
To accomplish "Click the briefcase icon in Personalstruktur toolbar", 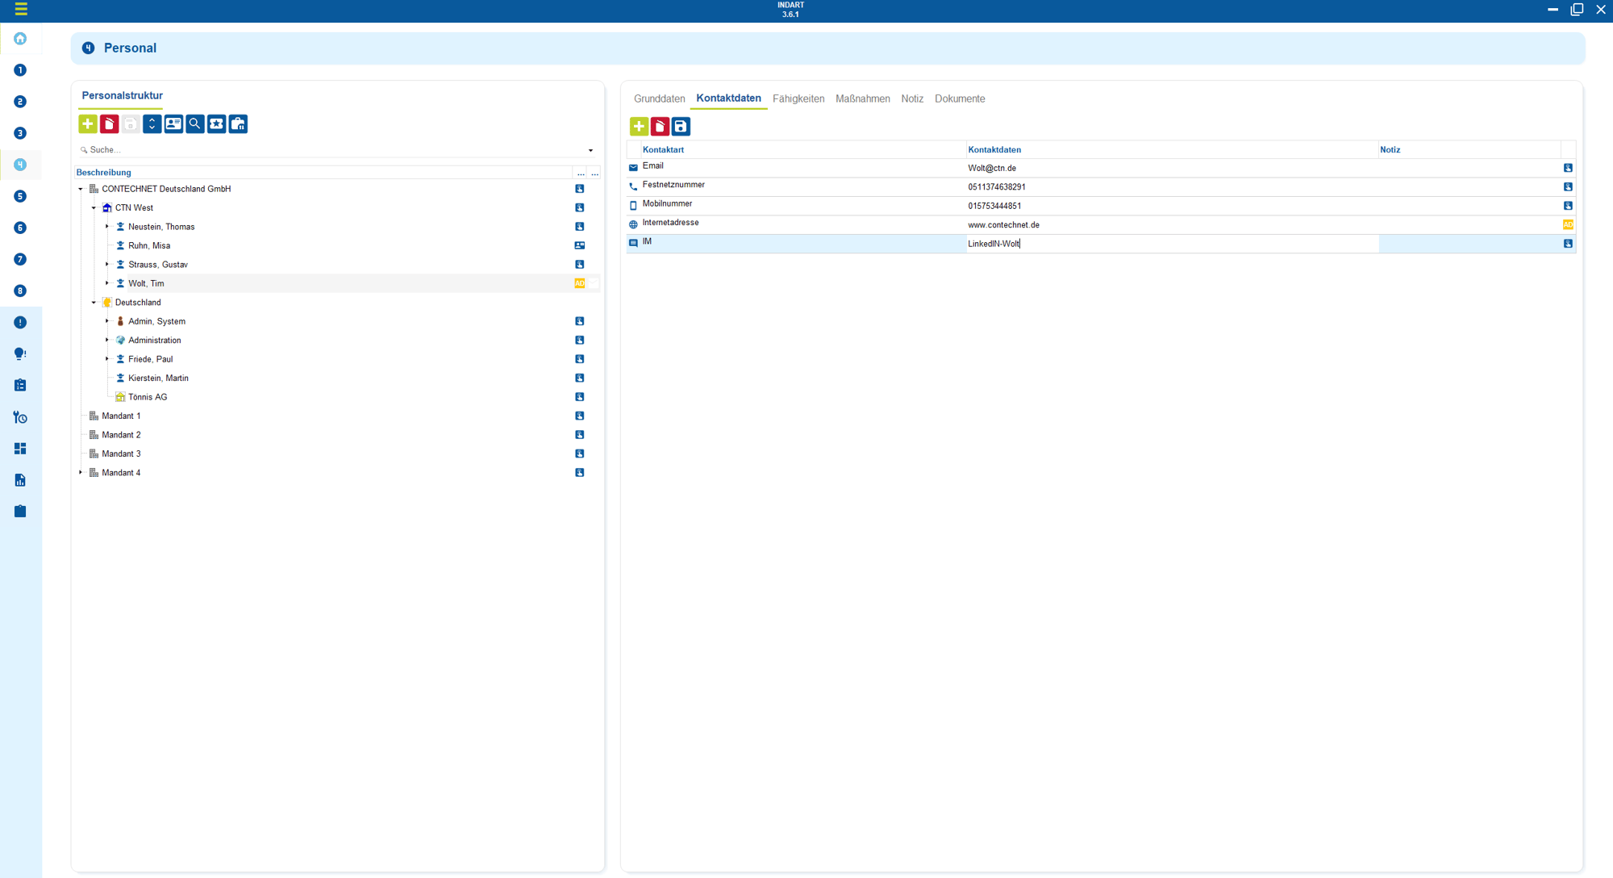I will pos(238,123).
